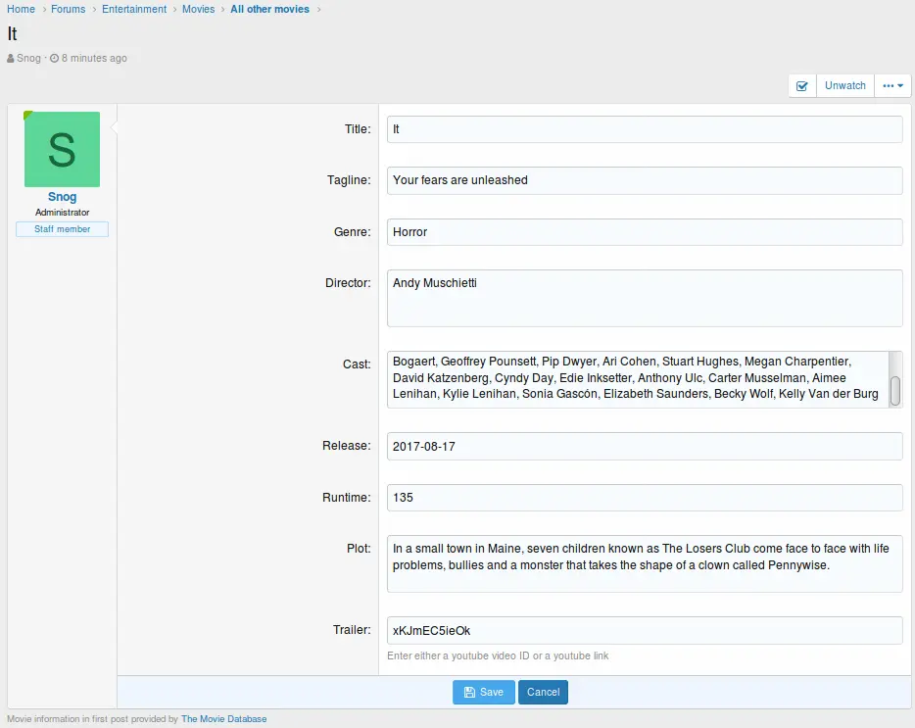The height and width of the screenshot is (728, 915).
Task: Click the Cast field scrollbar
Action: pyautogui.click(x=895, y=390)
